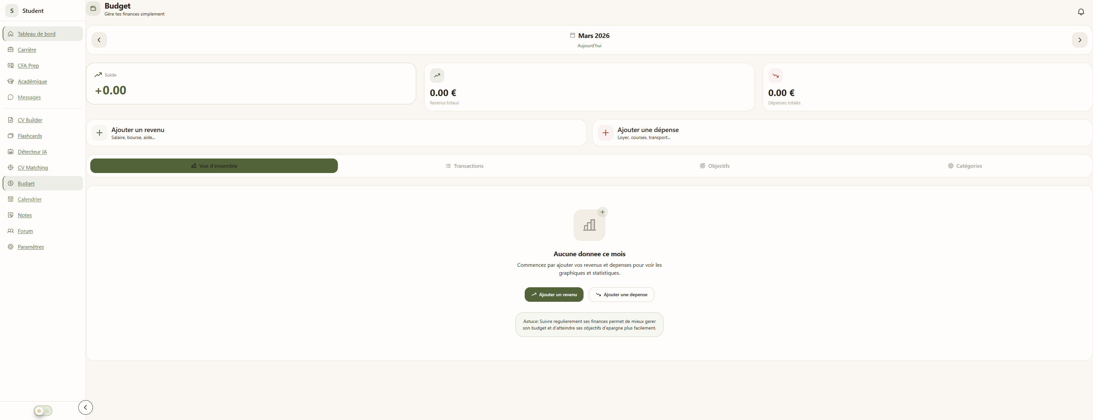Click the red plus icon for Ajouter une dépense
The image size is (1093, 420).
(x=605, y=133)
